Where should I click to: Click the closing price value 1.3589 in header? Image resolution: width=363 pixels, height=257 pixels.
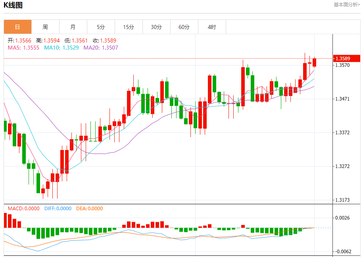108,40
